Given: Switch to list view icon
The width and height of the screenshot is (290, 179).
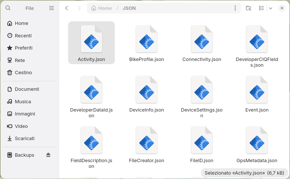Looking at the screenshot, I should [261, 8].
